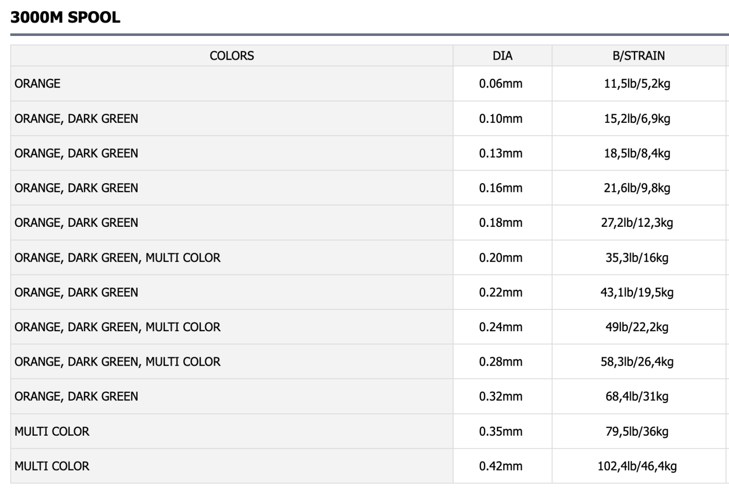Click the 0.10mm diameter cell
This screenshot has height=493, width=729.
click(x=501, y=119)
